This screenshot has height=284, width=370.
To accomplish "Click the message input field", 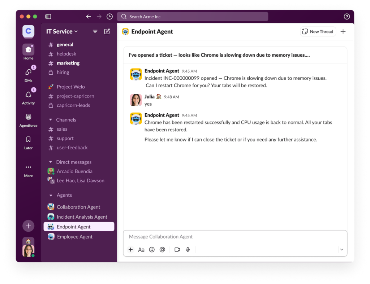I will pyautogui.click(x=231, y=237).
